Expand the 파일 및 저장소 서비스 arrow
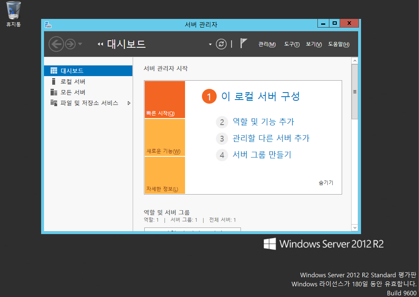419x297 pixels. tap(129, 103)
